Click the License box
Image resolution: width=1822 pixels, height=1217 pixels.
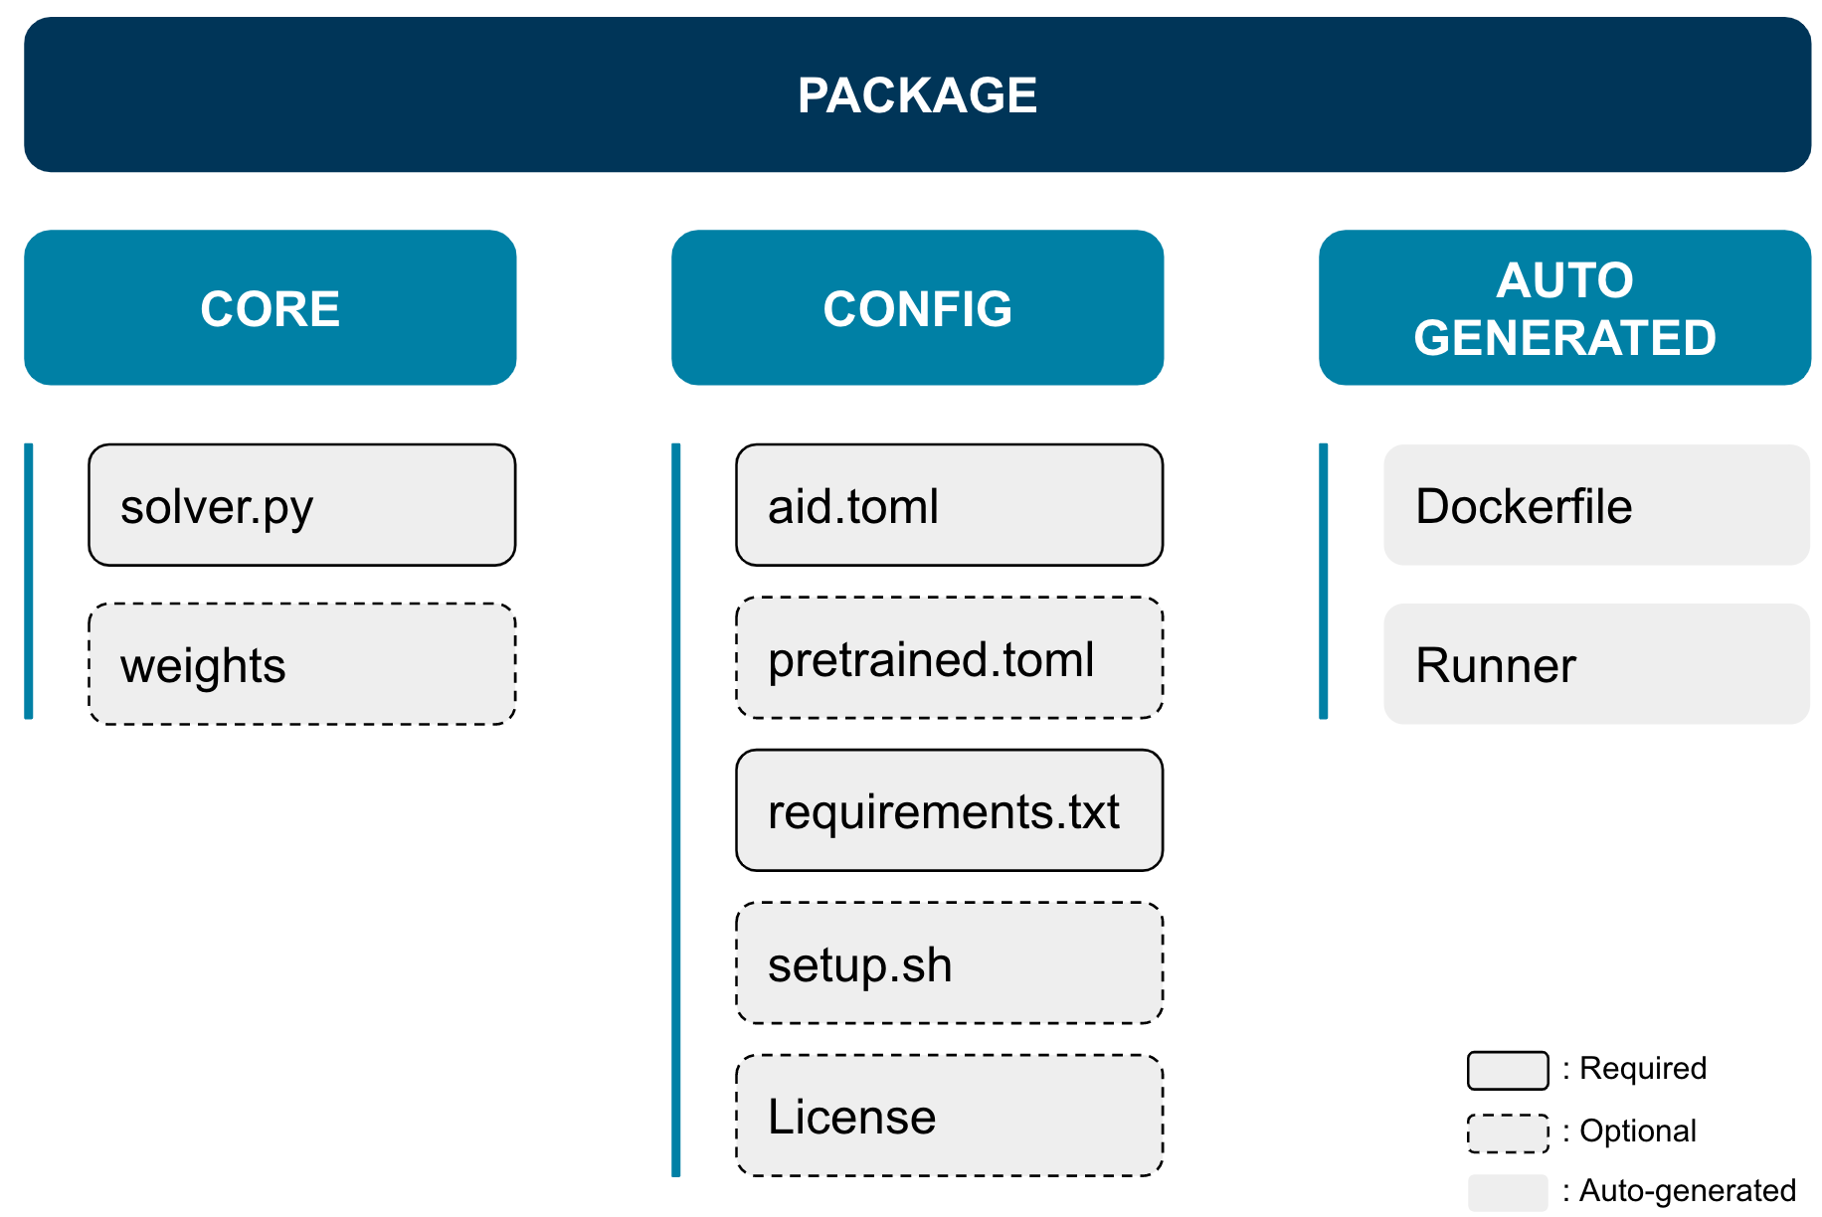(x=949, y=1116)
